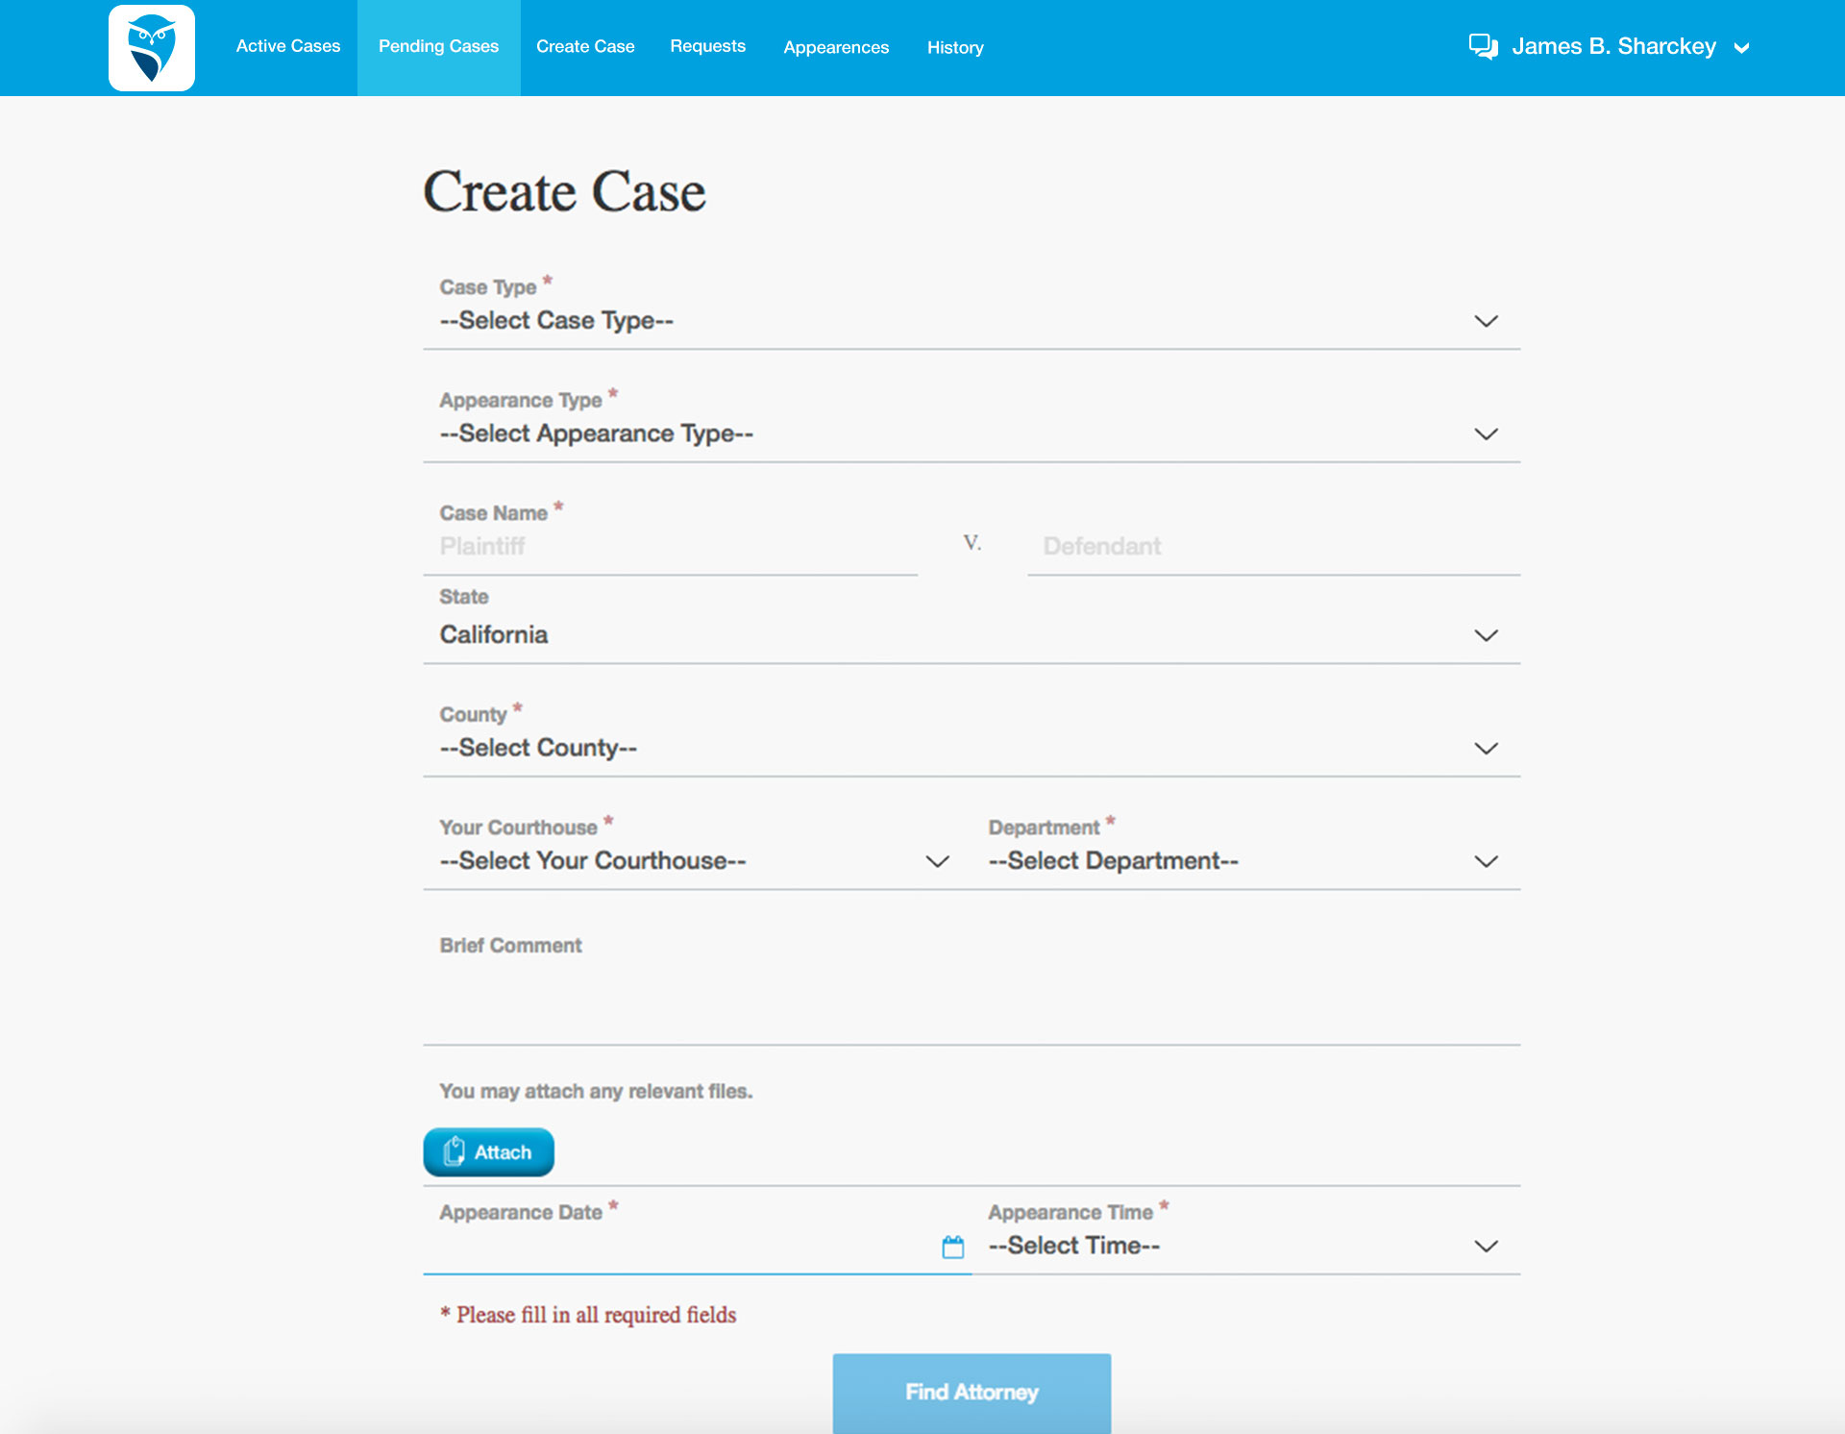This screenshot has height=1434, width=1845.
Task: Expand the Case Type dropdown
Action: [x=971, y=321]
